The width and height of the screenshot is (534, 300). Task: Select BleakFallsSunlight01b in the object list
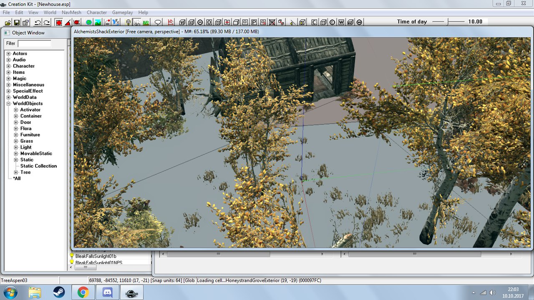tap(96, 256)
